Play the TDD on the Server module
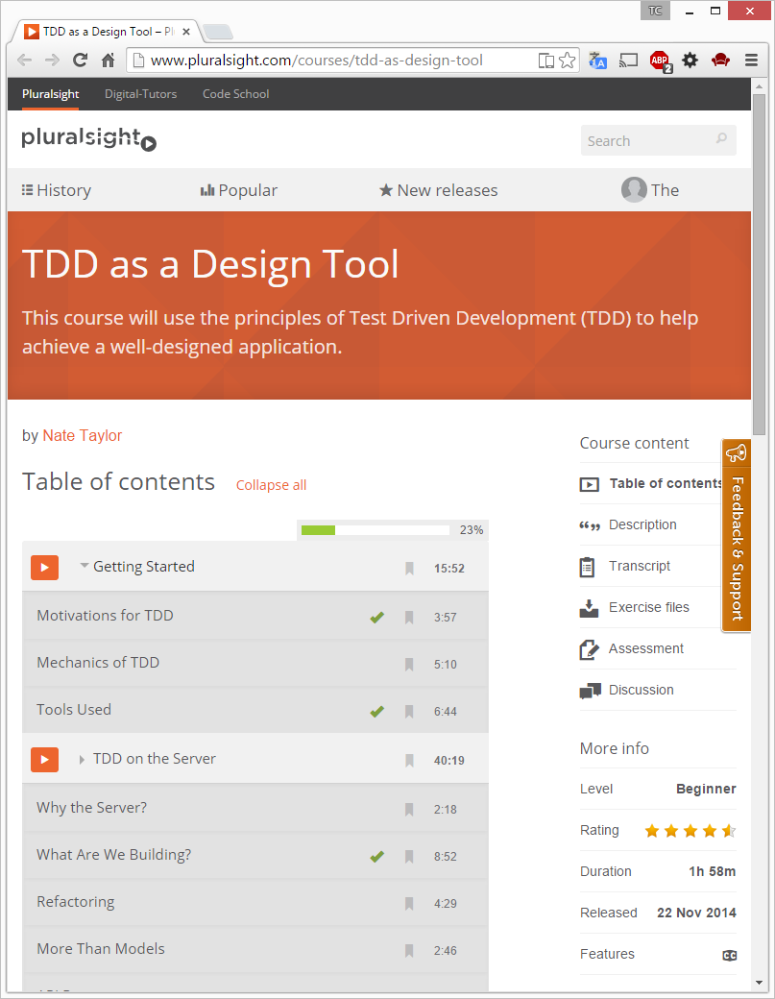The width and height of the screenshot is (775, 999). point(44,759)
